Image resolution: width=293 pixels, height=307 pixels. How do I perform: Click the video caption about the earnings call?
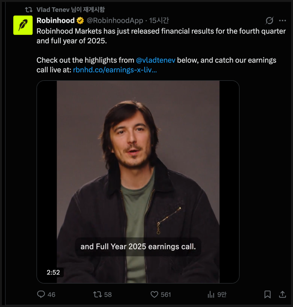pos(138,246)
